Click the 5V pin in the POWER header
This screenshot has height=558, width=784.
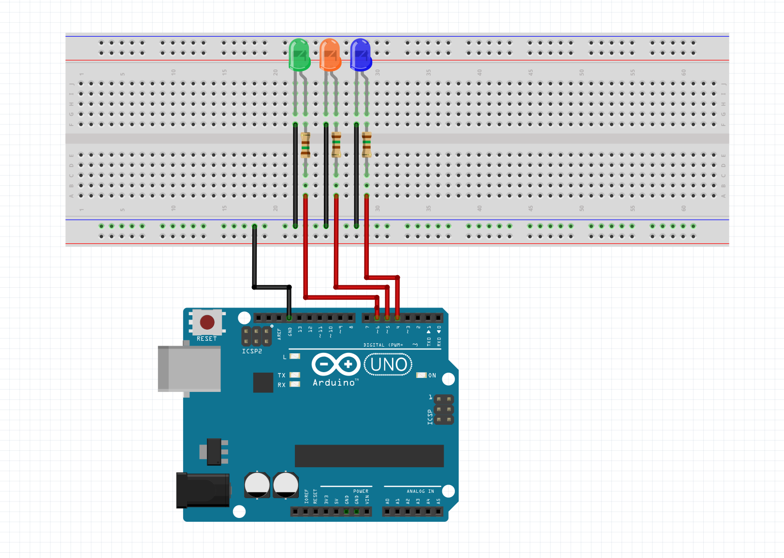coord(336,512)
